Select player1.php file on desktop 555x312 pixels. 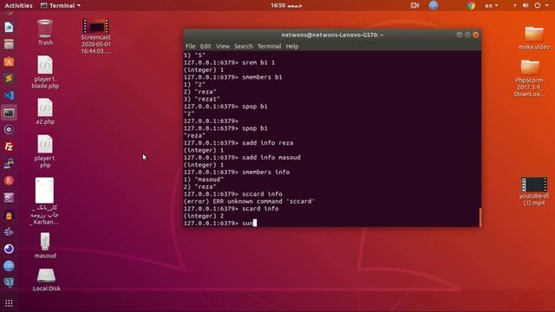coord(45,152)
